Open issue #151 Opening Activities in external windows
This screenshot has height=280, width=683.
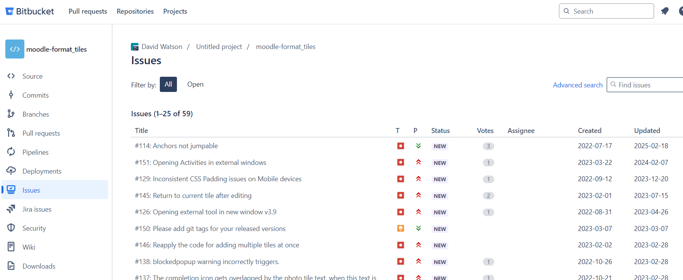[x=201, y=163]
